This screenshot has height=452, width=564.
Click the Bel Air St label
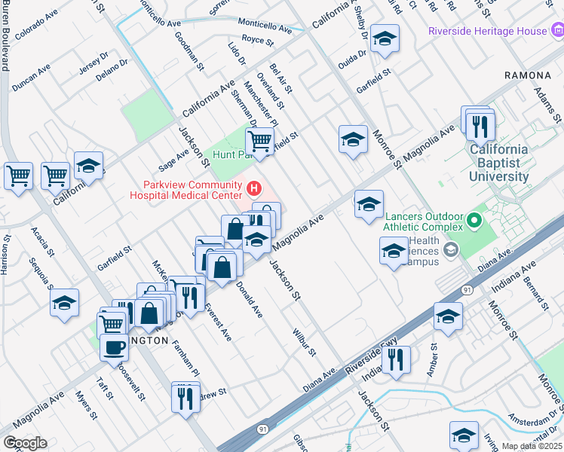281,78
